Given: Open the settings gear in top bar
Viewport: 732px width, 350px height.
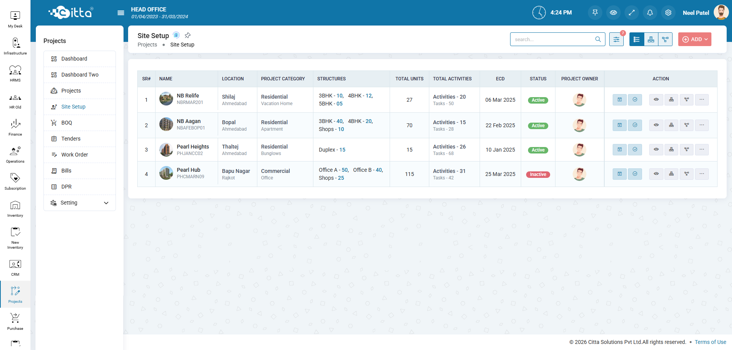Looking at the screenshot, I should point(668,13).
